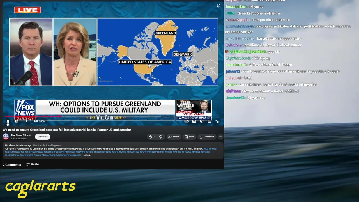Expand description with ...more
This screenshot has height=202, width=359.
pyautogui.click(x=87, y=155)
